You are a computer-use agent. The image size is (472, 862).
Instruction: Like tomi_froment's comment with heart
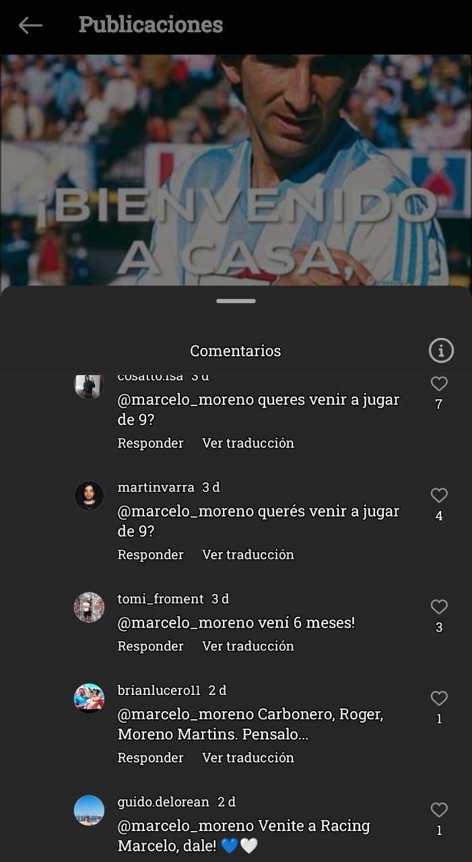tap(439, 607)
